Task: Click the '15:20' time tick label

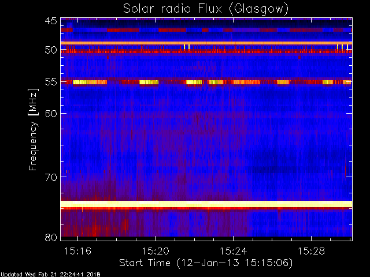Action: click(x=156, y=251)
